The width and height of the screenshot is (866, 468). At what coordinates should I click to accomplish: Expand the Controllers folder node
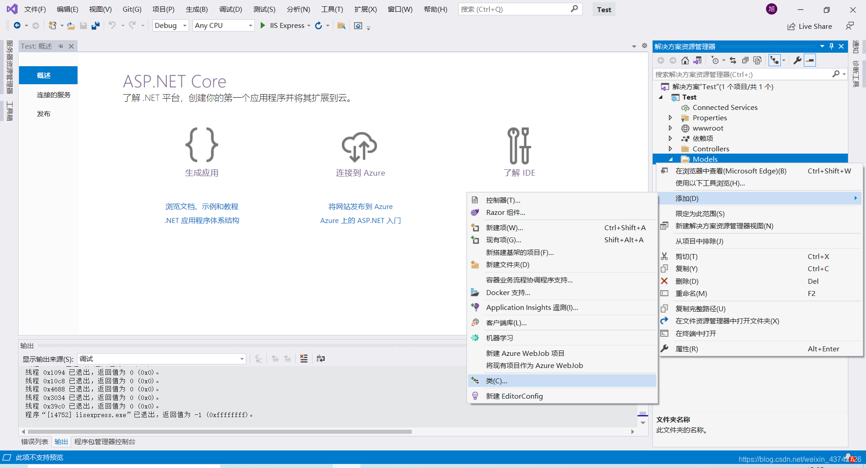click(x=670, y=149)
